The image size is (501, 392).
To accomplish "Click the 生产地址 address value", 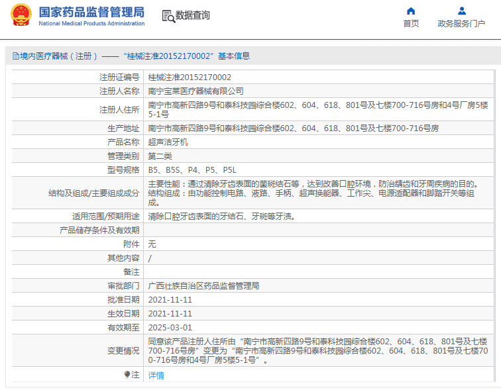I will pyautogui.click(x=294, y=128).
